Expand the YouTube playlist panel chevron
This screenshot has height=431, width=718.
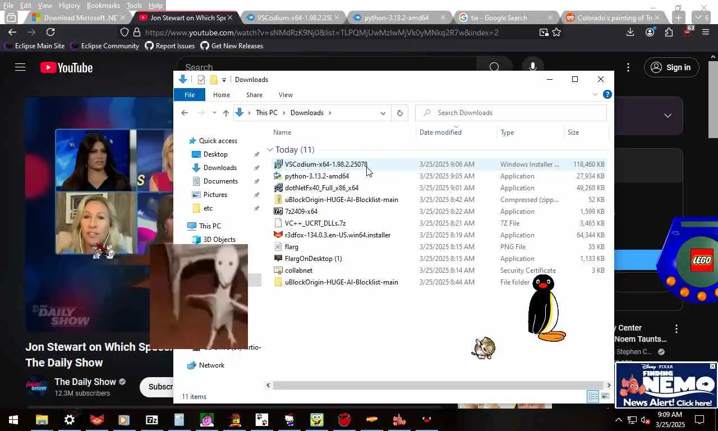(x=668, y=116)
